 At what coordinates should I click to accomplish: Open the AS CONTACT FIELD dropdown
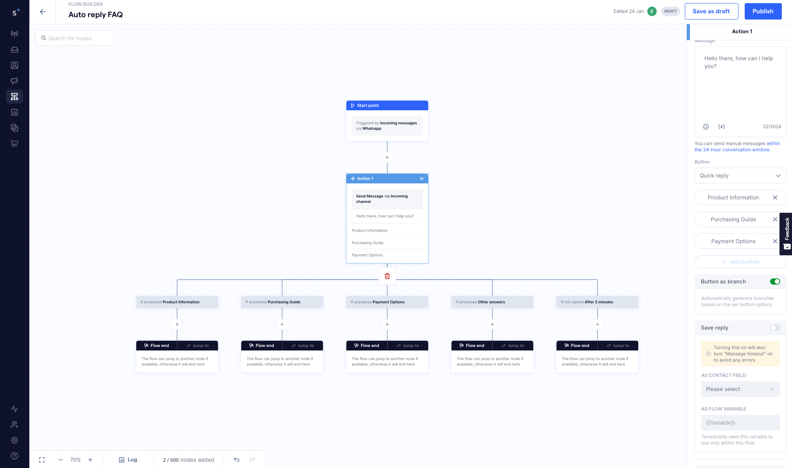740,389
